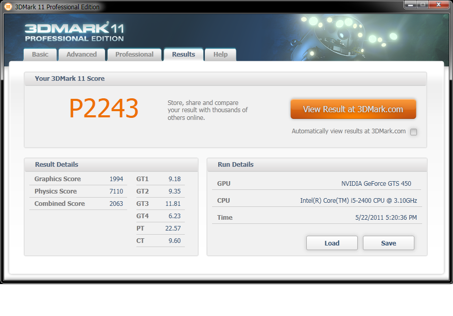Click View Result at 3DMark.com button

[353, 109]
